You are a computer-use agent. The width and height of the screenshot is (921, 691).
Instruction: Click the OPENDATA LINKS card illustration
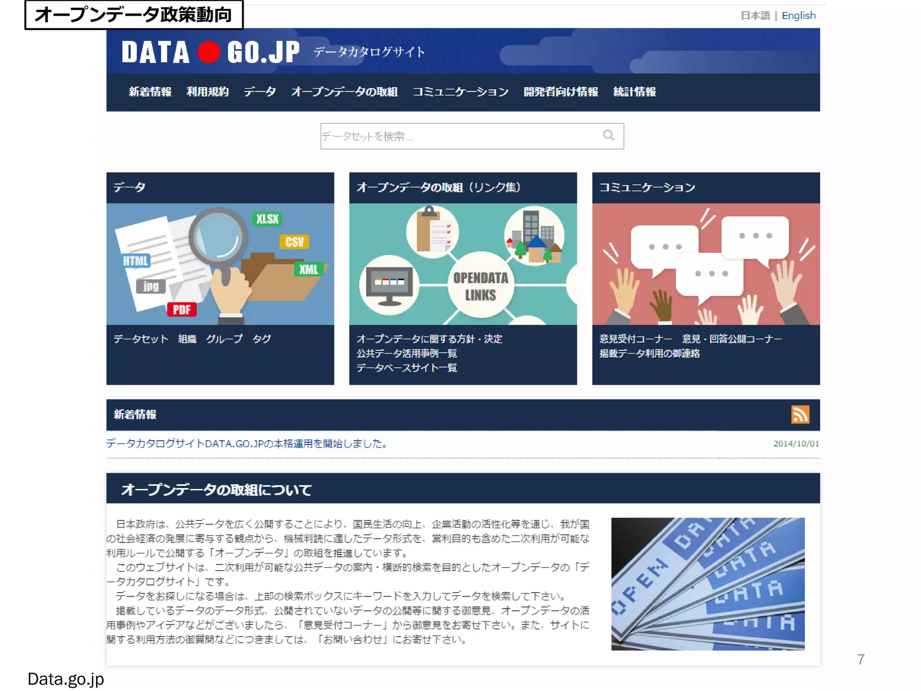[463, 264]
